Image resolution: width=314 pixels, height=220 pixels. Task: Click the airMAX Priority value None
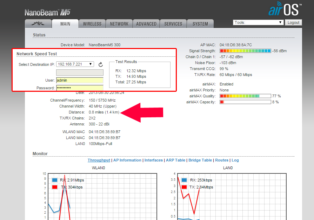(x=224, y=90)
